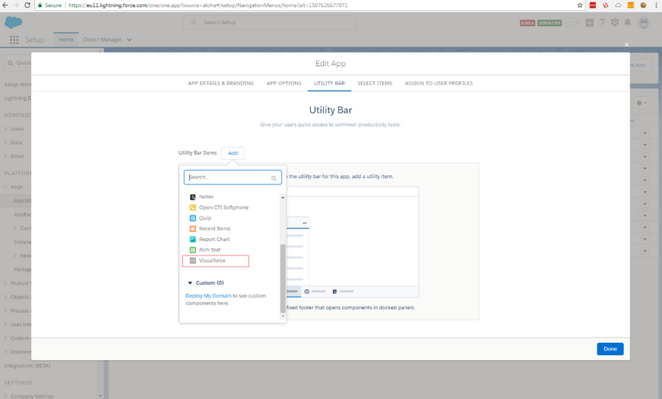
Task: Open the Object Manager dropdown arrow
Action: (x=130, y=40)
